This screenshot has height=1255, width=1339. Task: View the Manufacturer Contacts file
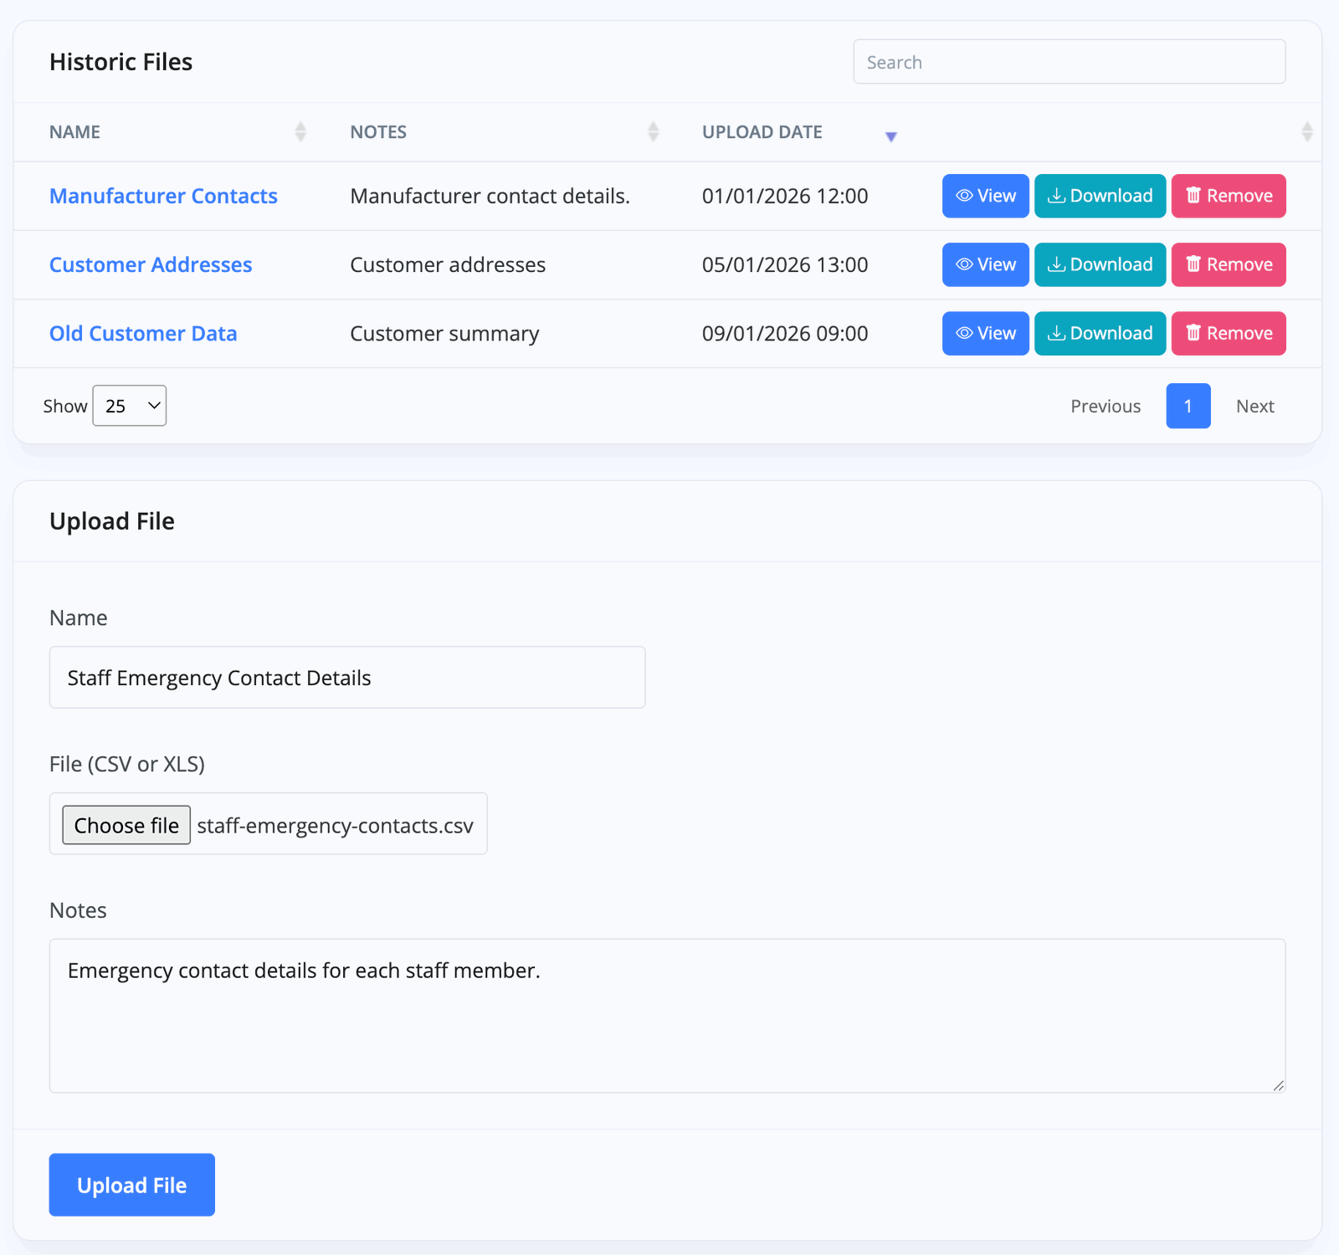(985, 196)
